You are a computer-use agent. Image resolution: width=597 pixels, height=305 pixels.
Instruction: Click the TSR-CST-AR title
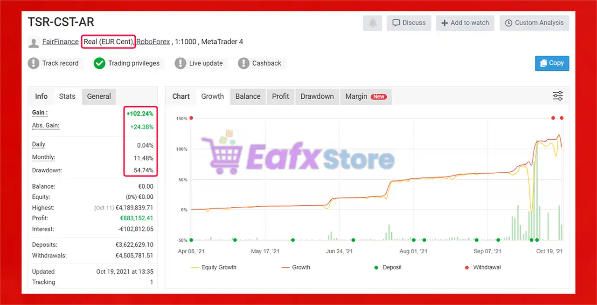tap(61, 22)
